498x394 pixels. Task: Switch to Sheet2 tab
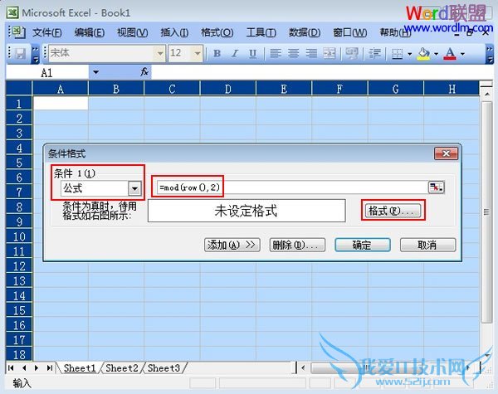pyautogui.click(x=122, y=368)
